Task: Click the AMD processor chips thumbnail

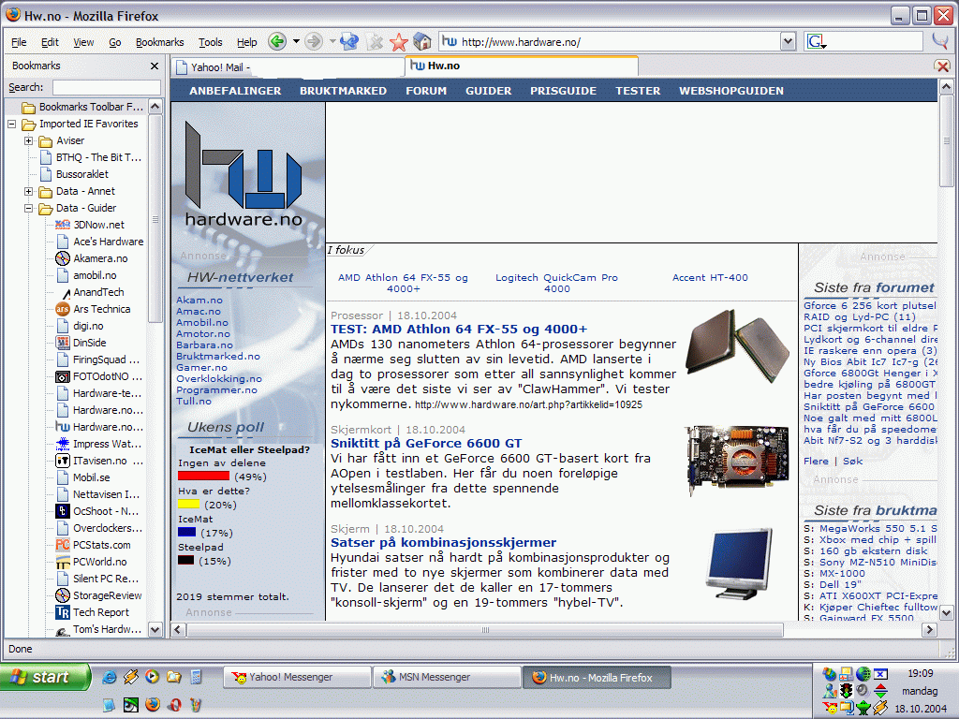Action: (x=738, y=345)
